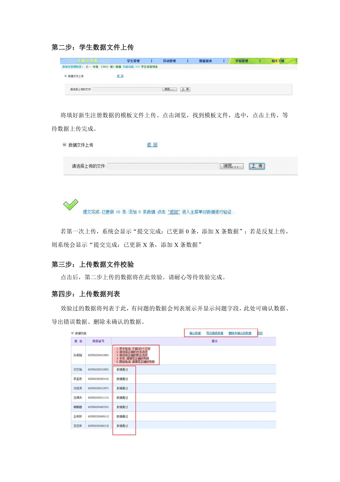Viewport: 340px width, 482px height.
Task: Click the 删除未确认的数据 link
Action: tap(240, 333)
